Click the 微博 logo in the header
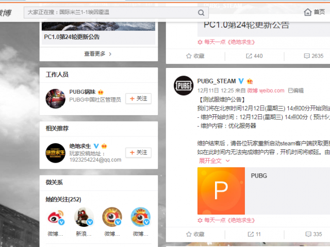The image size is (330, 247). tap(6, 13)
